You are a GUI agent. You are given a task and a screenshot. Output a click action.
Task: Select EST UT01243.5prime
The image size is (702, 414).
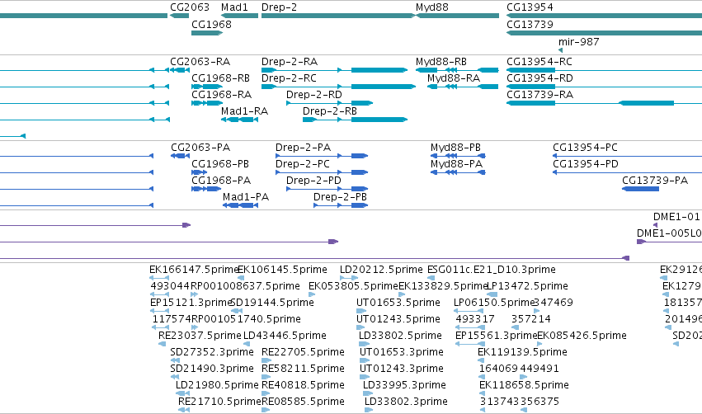[398, 319]
